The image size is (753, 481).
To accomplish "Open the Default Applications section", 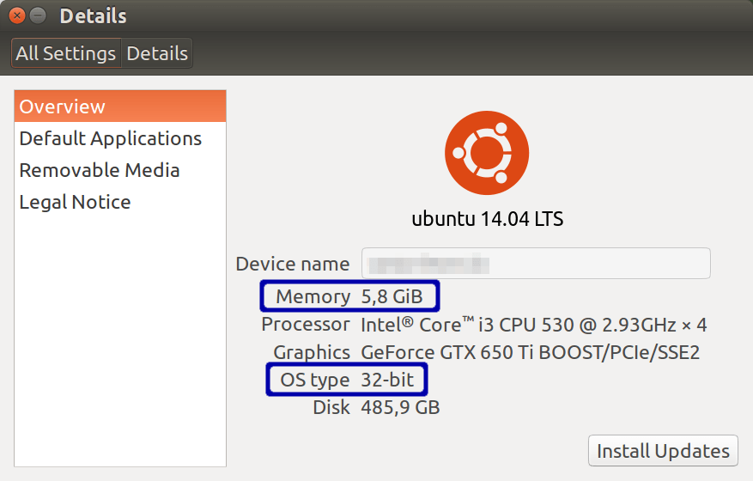I will [111, 138].
